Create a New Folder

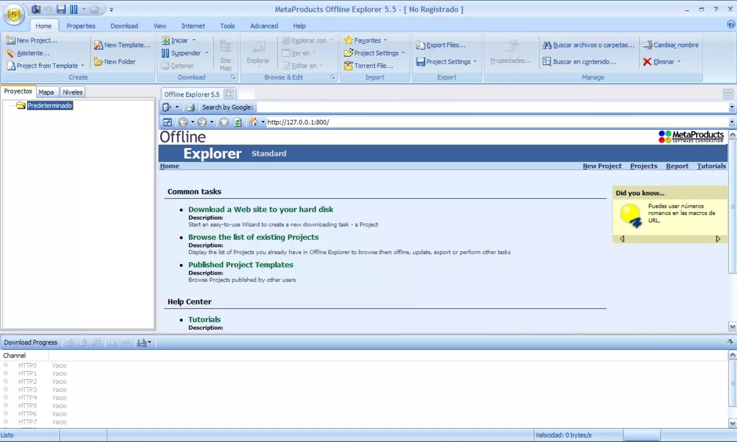(115, 61)
